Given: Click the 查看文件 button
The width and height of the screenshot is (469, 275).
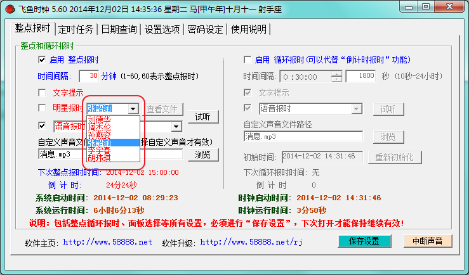Looking at the screenshot, I should click(x=162, y=109).
